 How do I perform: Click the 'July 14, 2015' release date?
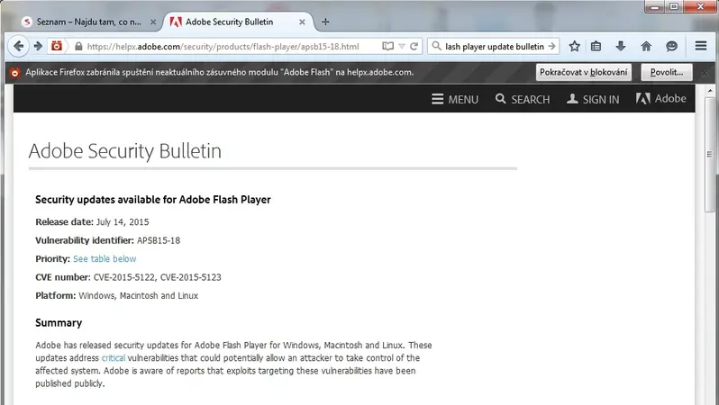(x=123, y=222)
